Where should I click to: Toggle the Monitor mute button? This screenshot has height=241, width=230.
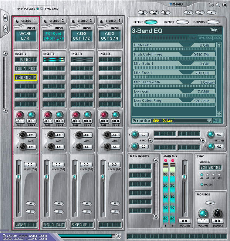click(210, 202)
